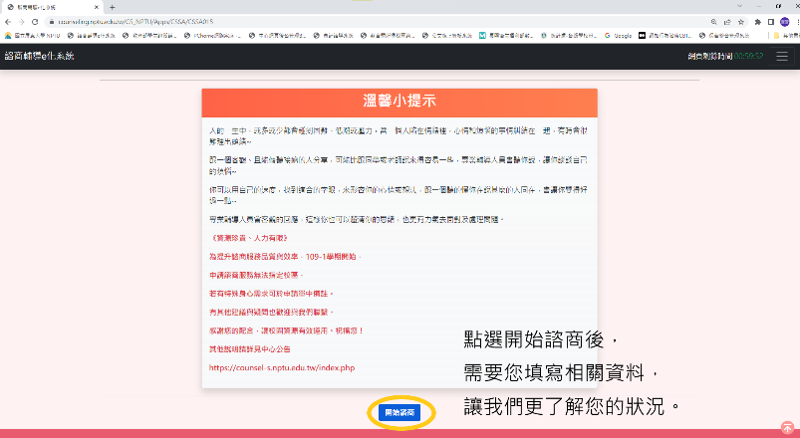The height and width of the screenshot is (438, 800).
Task: Click the 溫馨小提示 card heading
Action: pyautogui.click(x=400, y=101)
